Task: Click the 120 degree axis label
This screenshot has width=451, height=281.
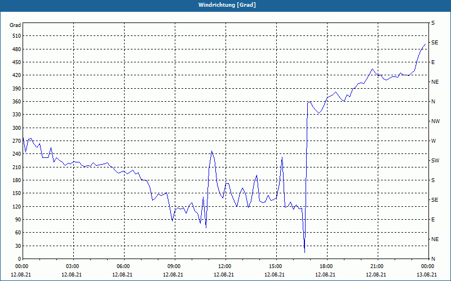Action: click(17, 206)
